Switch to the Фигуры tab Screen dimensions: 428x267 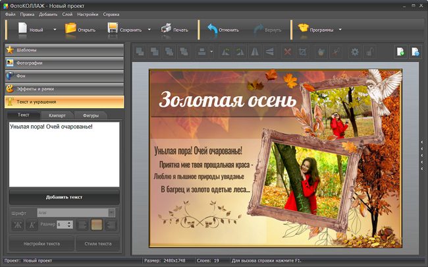(91, 115)
